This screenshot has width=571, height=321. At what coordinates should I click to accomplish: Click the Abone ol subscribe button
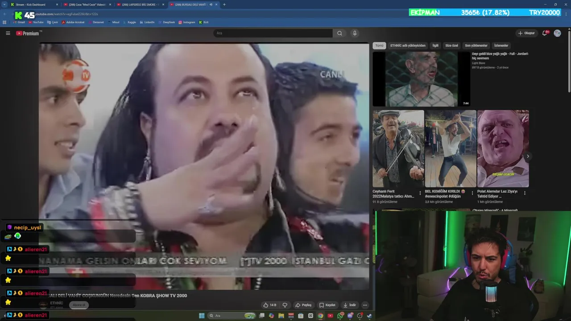[79, 305]
